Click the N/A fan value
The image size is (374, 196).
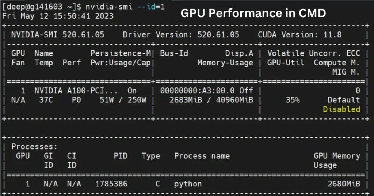pos(18,100)
